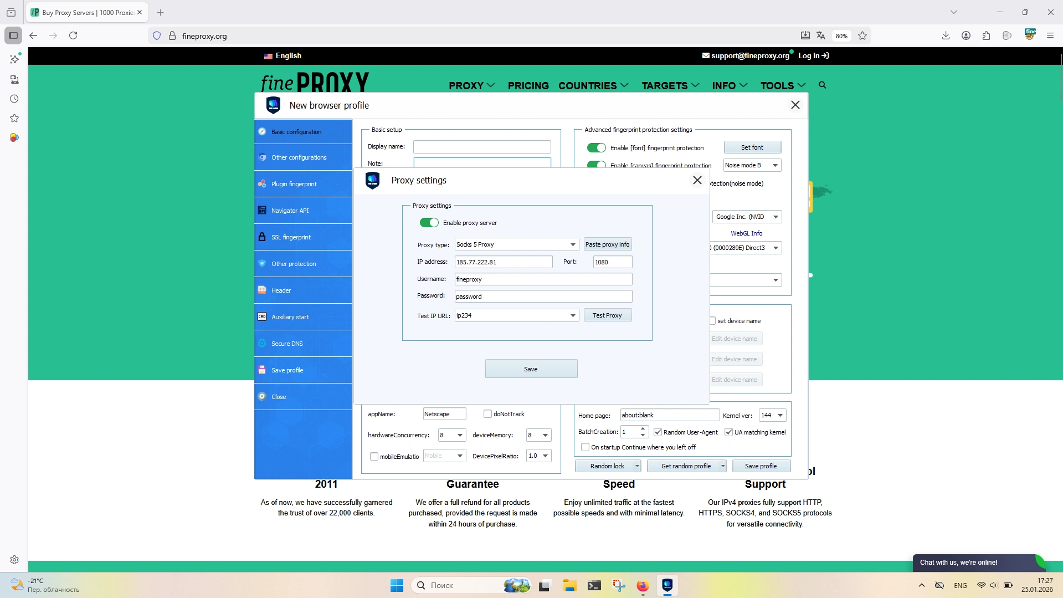This screenshot has height=598, width=1063.
Task: Bookmark this page with the star icon
Action: point(862,35)
